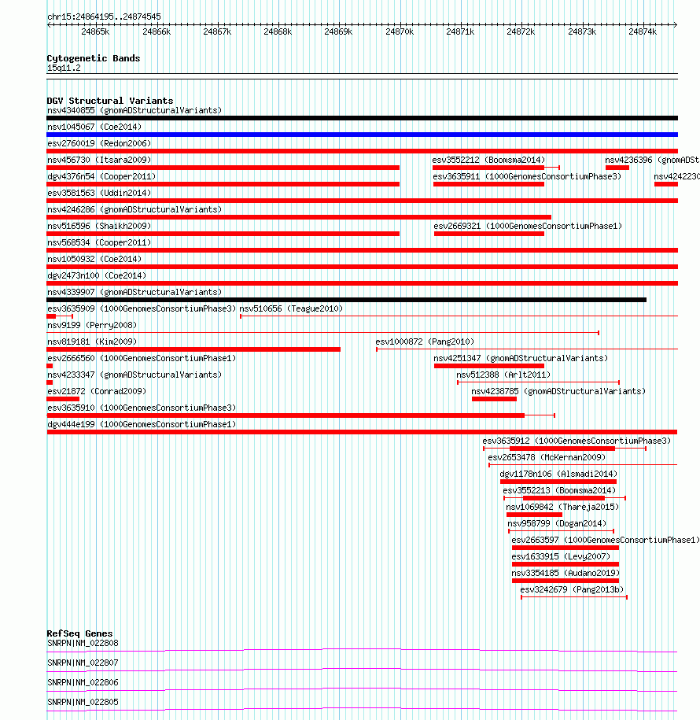
Task: Select the blue nsv1045067 variant bar
Action: [x=362, y=135]
